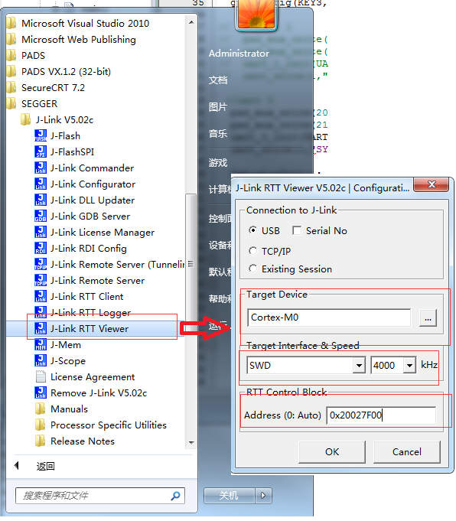Screen dimensions: 456x521
Task: Open J-Flash icon in Start menu
Action: tap(41, 136)
